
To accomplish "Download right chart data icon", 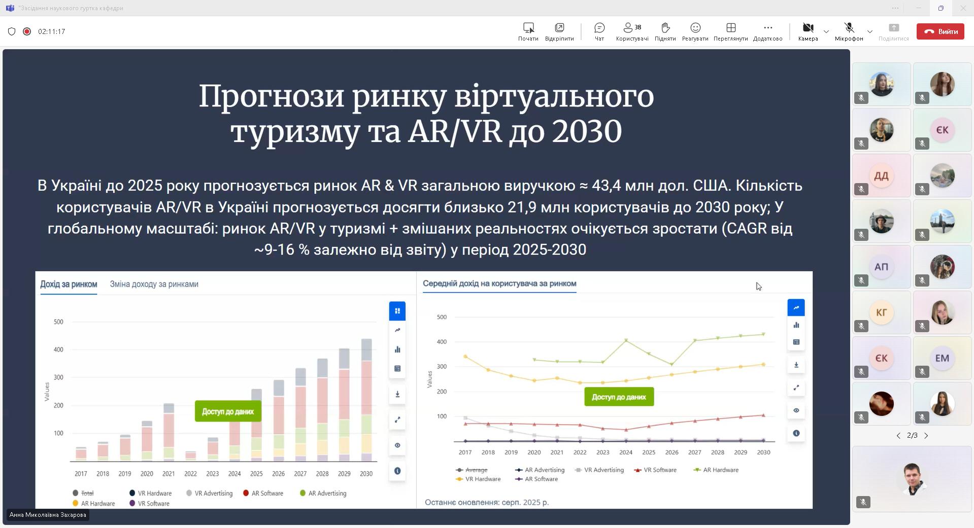I will (x=796, y=365).
